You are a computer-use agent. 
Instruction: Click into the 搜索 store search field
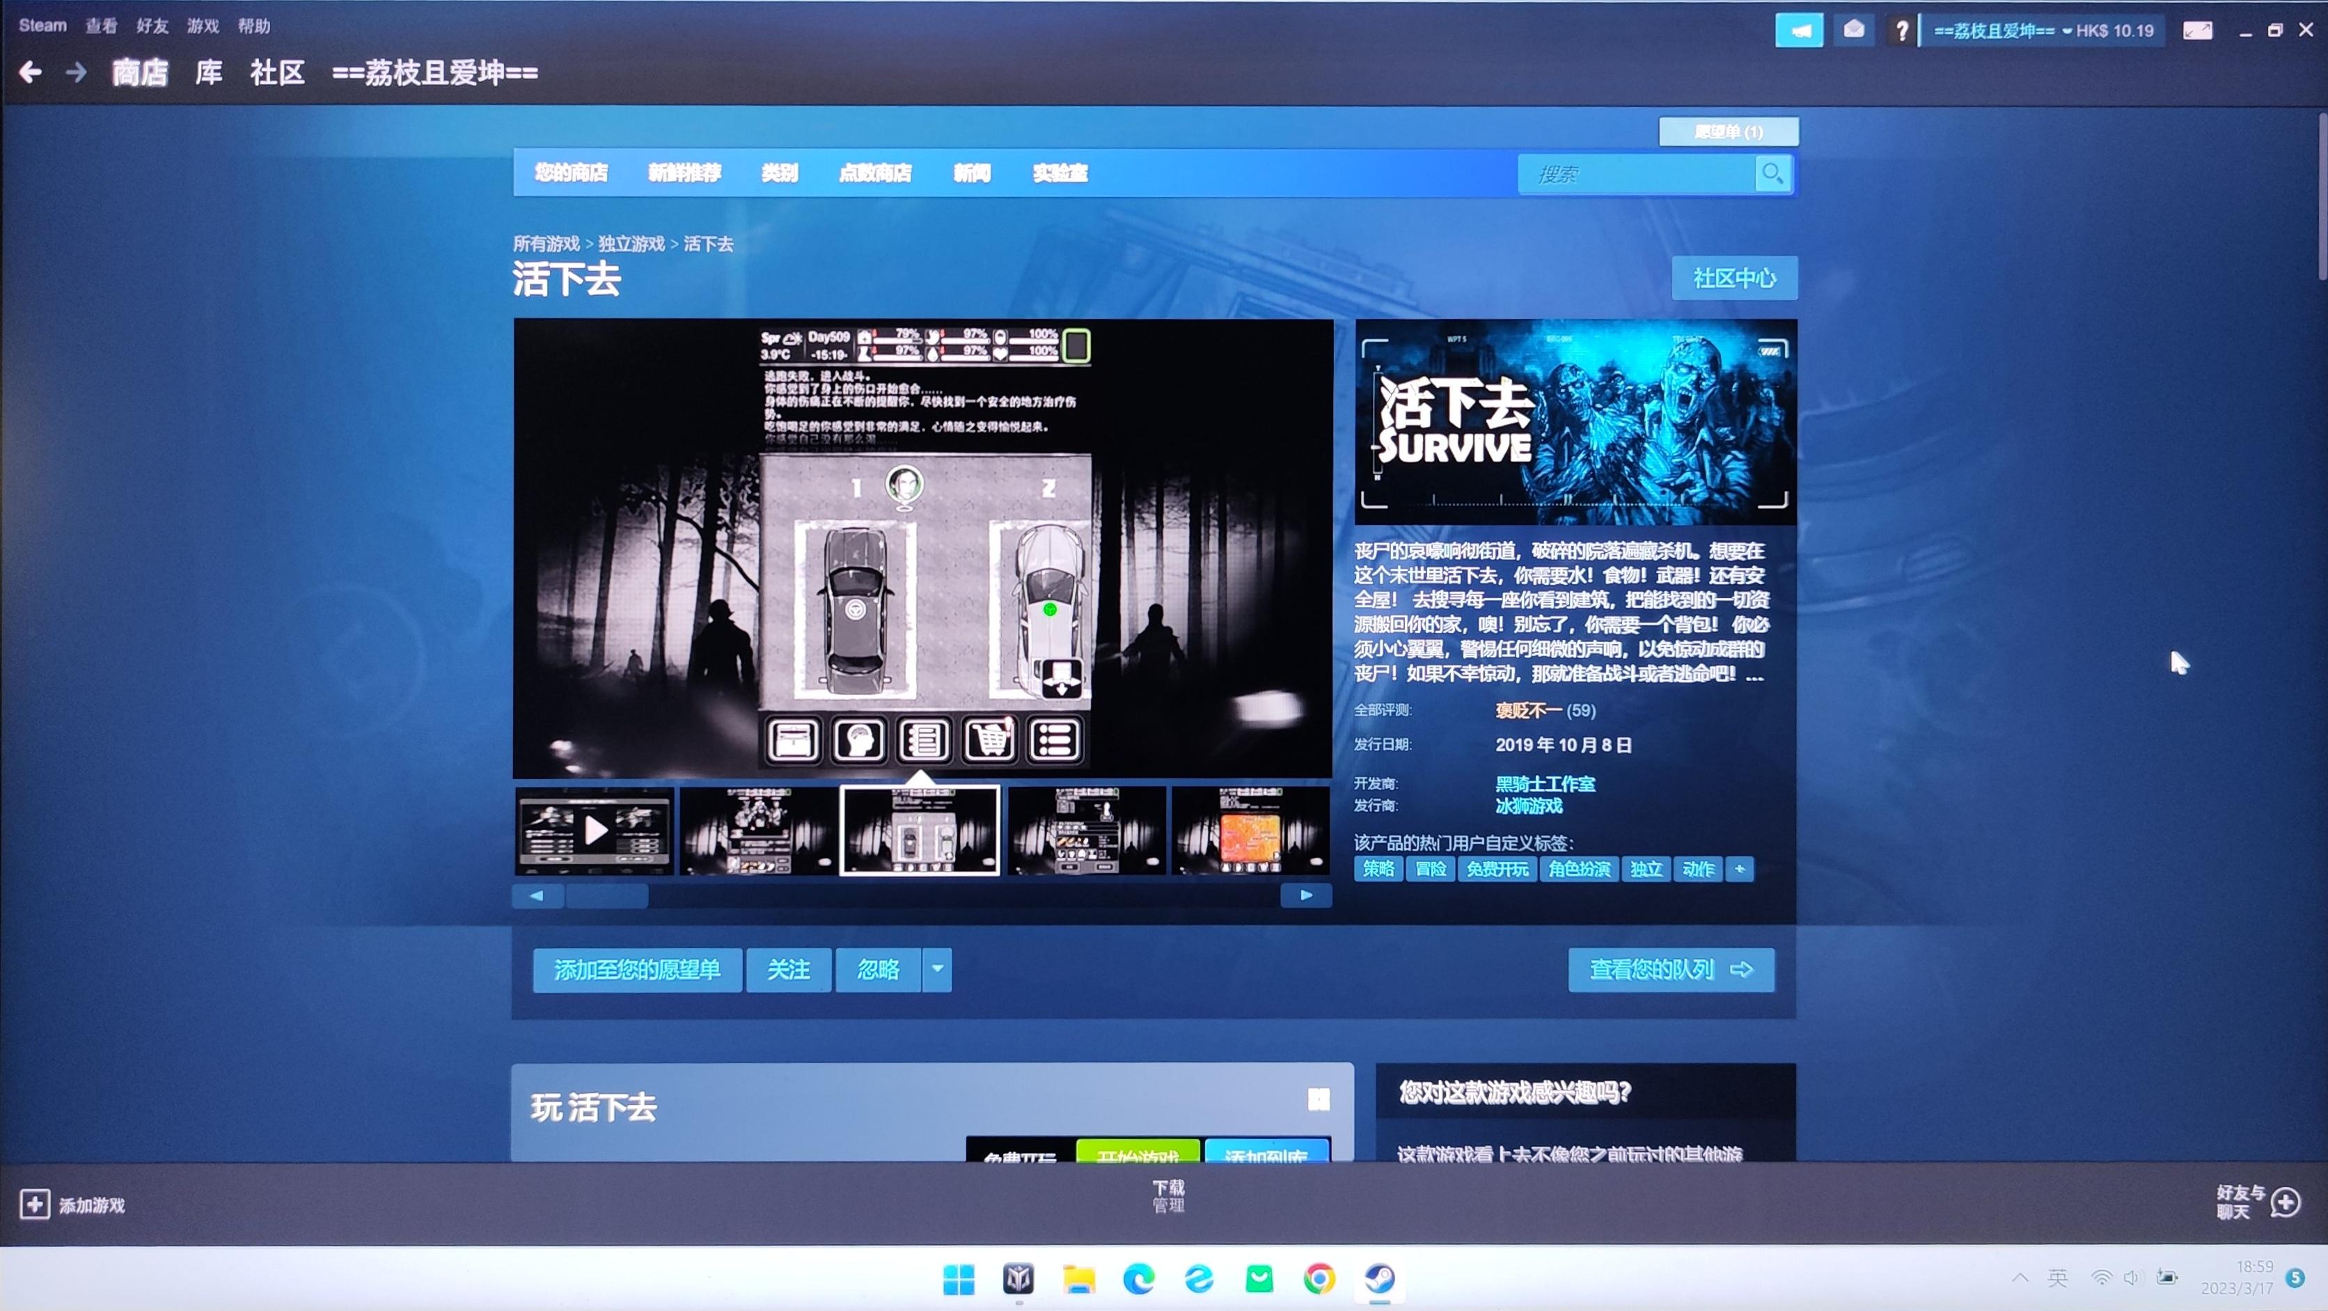pos(1637,173)
